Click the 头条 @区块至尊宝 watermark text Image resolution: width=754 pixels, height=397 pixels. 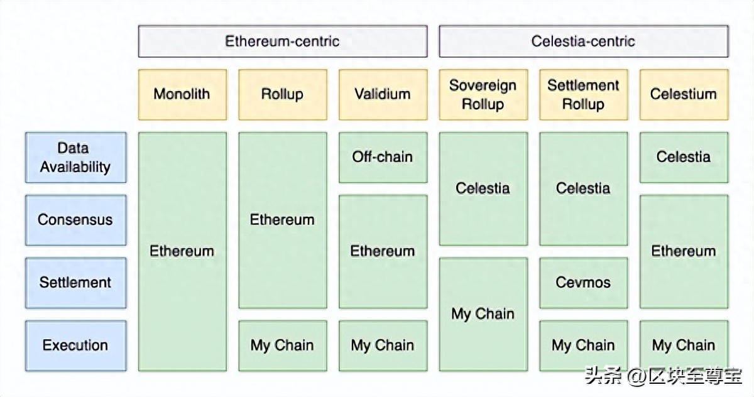[664, 377]
